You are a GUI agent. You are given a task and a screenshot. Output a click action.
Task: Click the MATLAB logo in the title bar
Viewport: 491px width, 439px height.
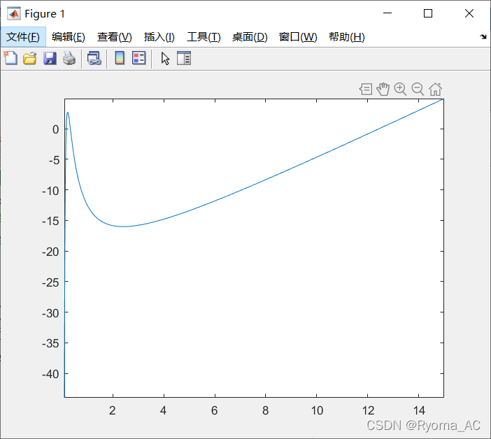click(x=14, y=13)
